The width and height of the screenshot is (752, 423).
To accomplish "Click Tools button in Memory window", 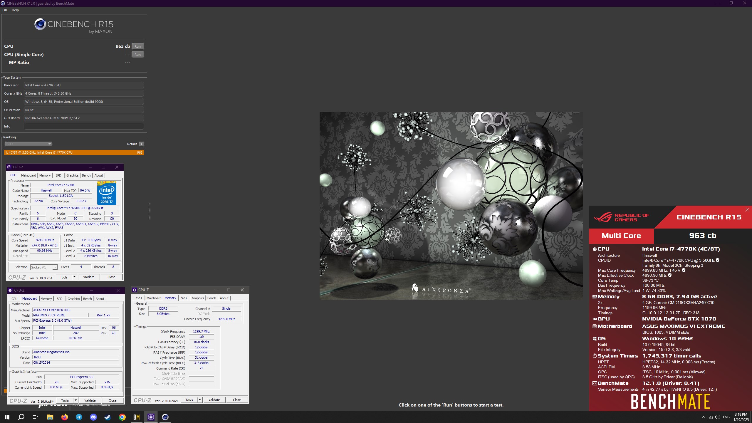I will tap(189, 400).
